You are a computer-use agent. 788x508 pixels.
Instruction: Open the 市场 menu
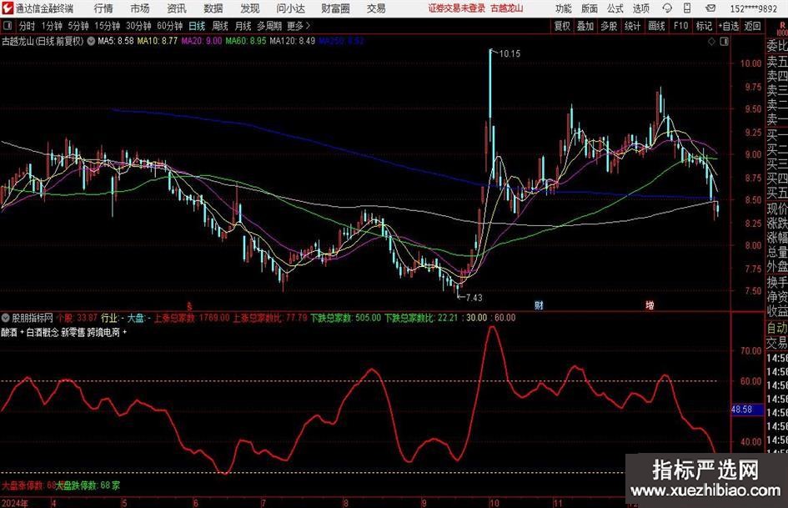coord(140,8)
